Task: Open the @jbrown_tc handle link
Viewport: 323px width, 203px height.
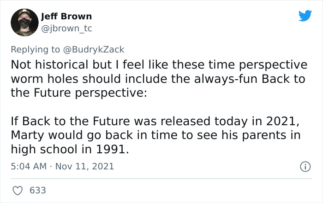Action: click(x=66, y=29)
